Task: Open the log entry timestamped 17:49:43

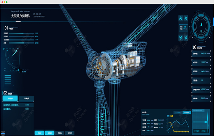Action: [18, 105]
